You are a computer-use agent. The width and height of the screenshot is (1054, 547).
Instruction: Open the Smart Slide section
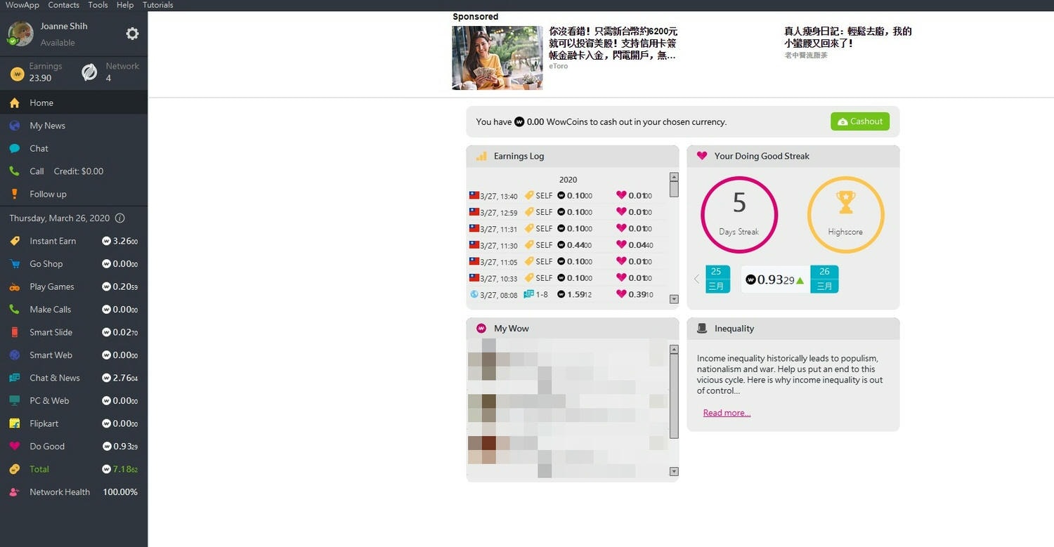(x=51, y=332)
